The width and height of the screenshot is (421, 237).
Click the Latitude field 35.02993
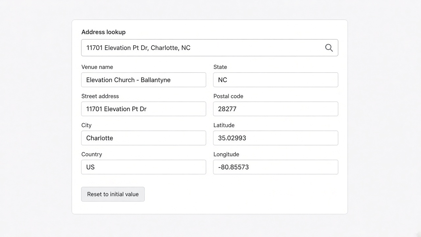coord(276,138)
